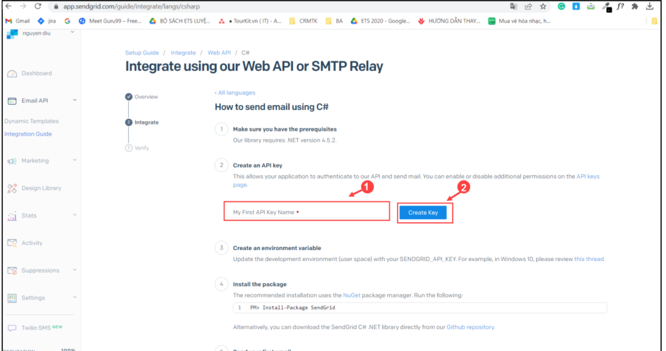Open the jira bookmark
The height and width of the screenshot is (351, 666).
tap(47, 21)
